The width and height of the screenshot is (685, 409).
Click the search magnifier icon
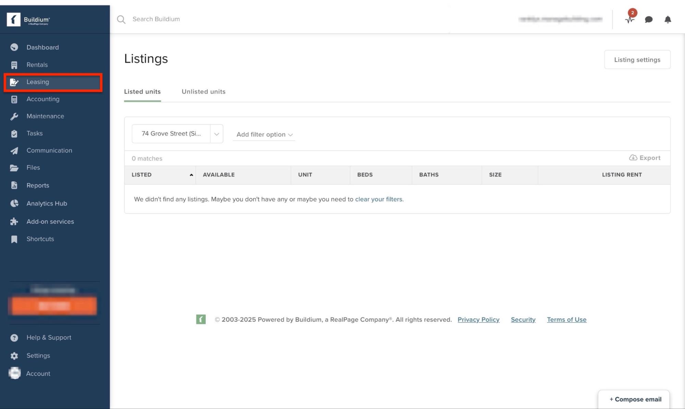click(x=121, y=19)
